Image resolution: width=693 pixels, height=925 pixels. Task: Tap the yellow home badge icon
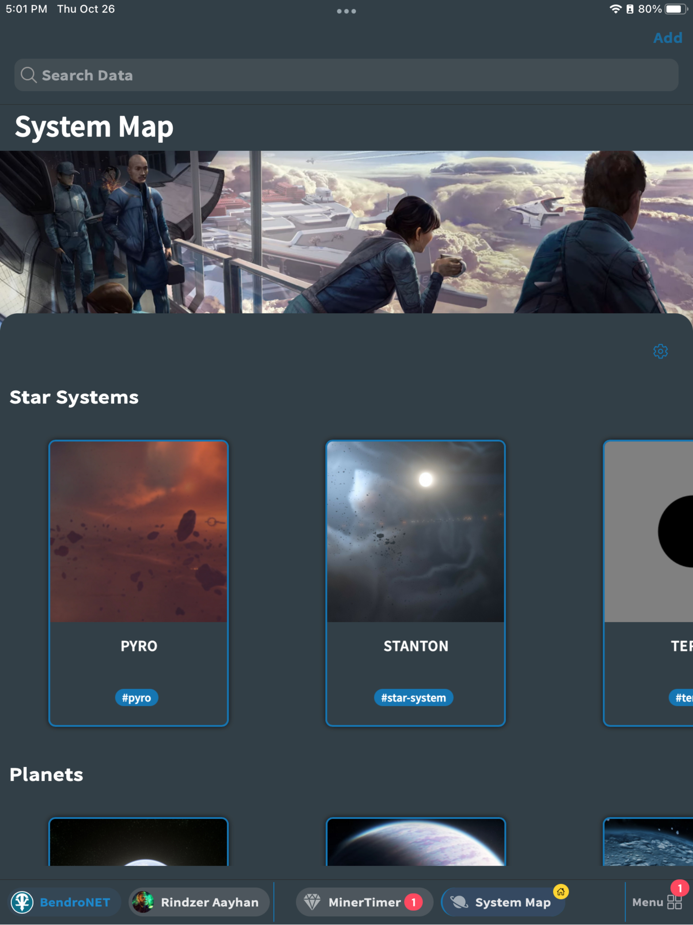560,891
